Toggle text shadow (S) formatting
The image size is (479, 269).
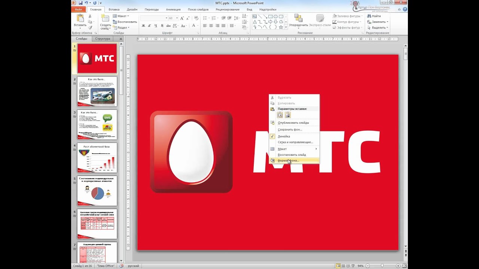pyautogui.click(x=162, y=26)
